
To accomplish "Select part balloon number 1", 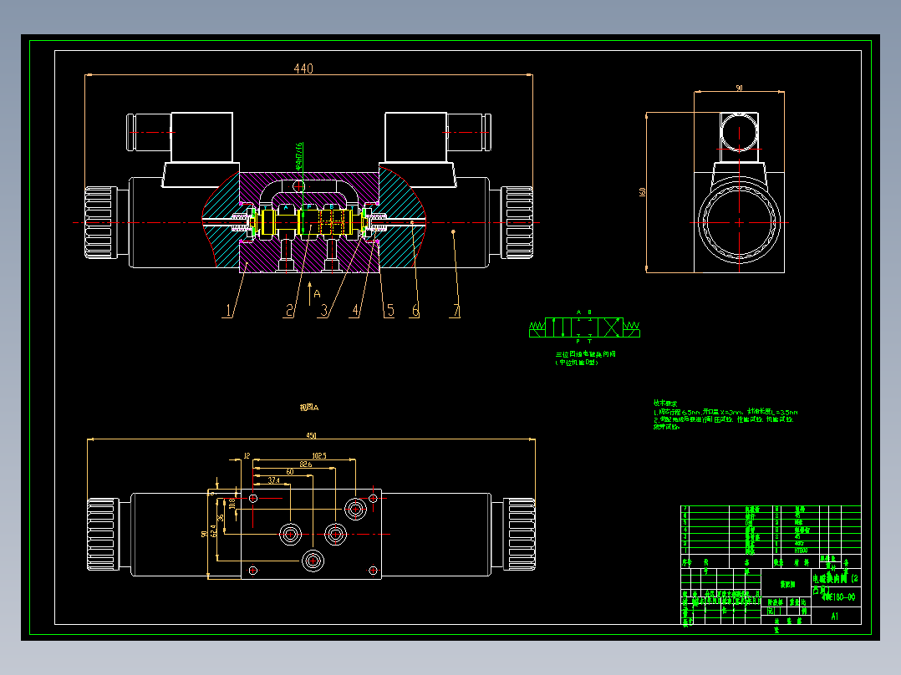I will pos(228,311).
